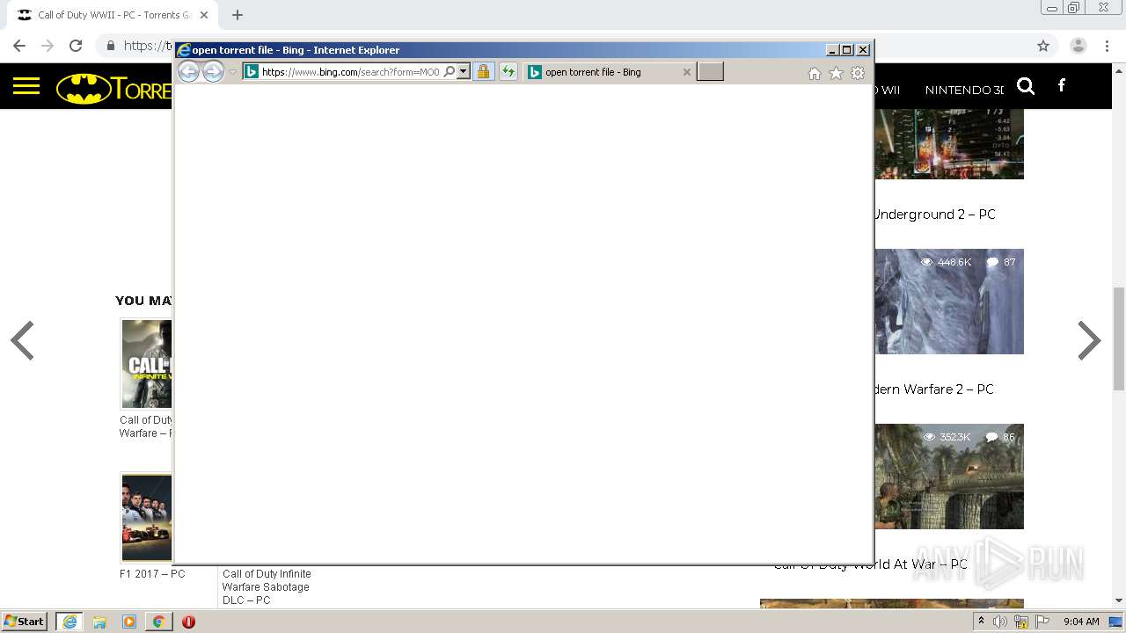Open Chrome user profile icon
The width and height of the screenshot is (1126, 633).
[1078, 46]
